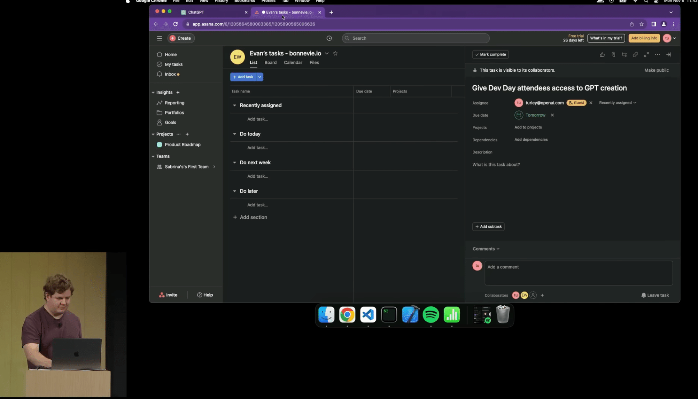Switch to the Board tab
This screenshot has width=698, height=399.
pos(270,63)
